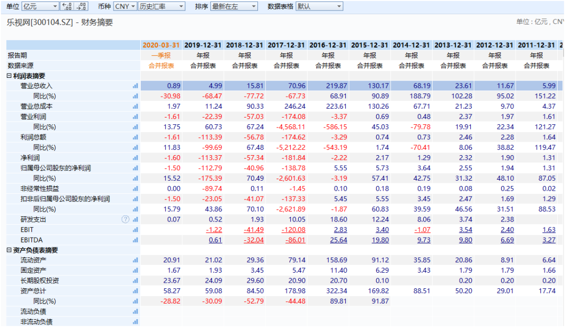Image resolution: width=565 pixels, height=327 pixels.
Task: Open the 2017 EBIT value -120.08 link
Action: [293, 230]
